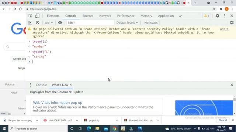Click the console Filter input field
Screen dimensions: 236x132
pos(90,23)
